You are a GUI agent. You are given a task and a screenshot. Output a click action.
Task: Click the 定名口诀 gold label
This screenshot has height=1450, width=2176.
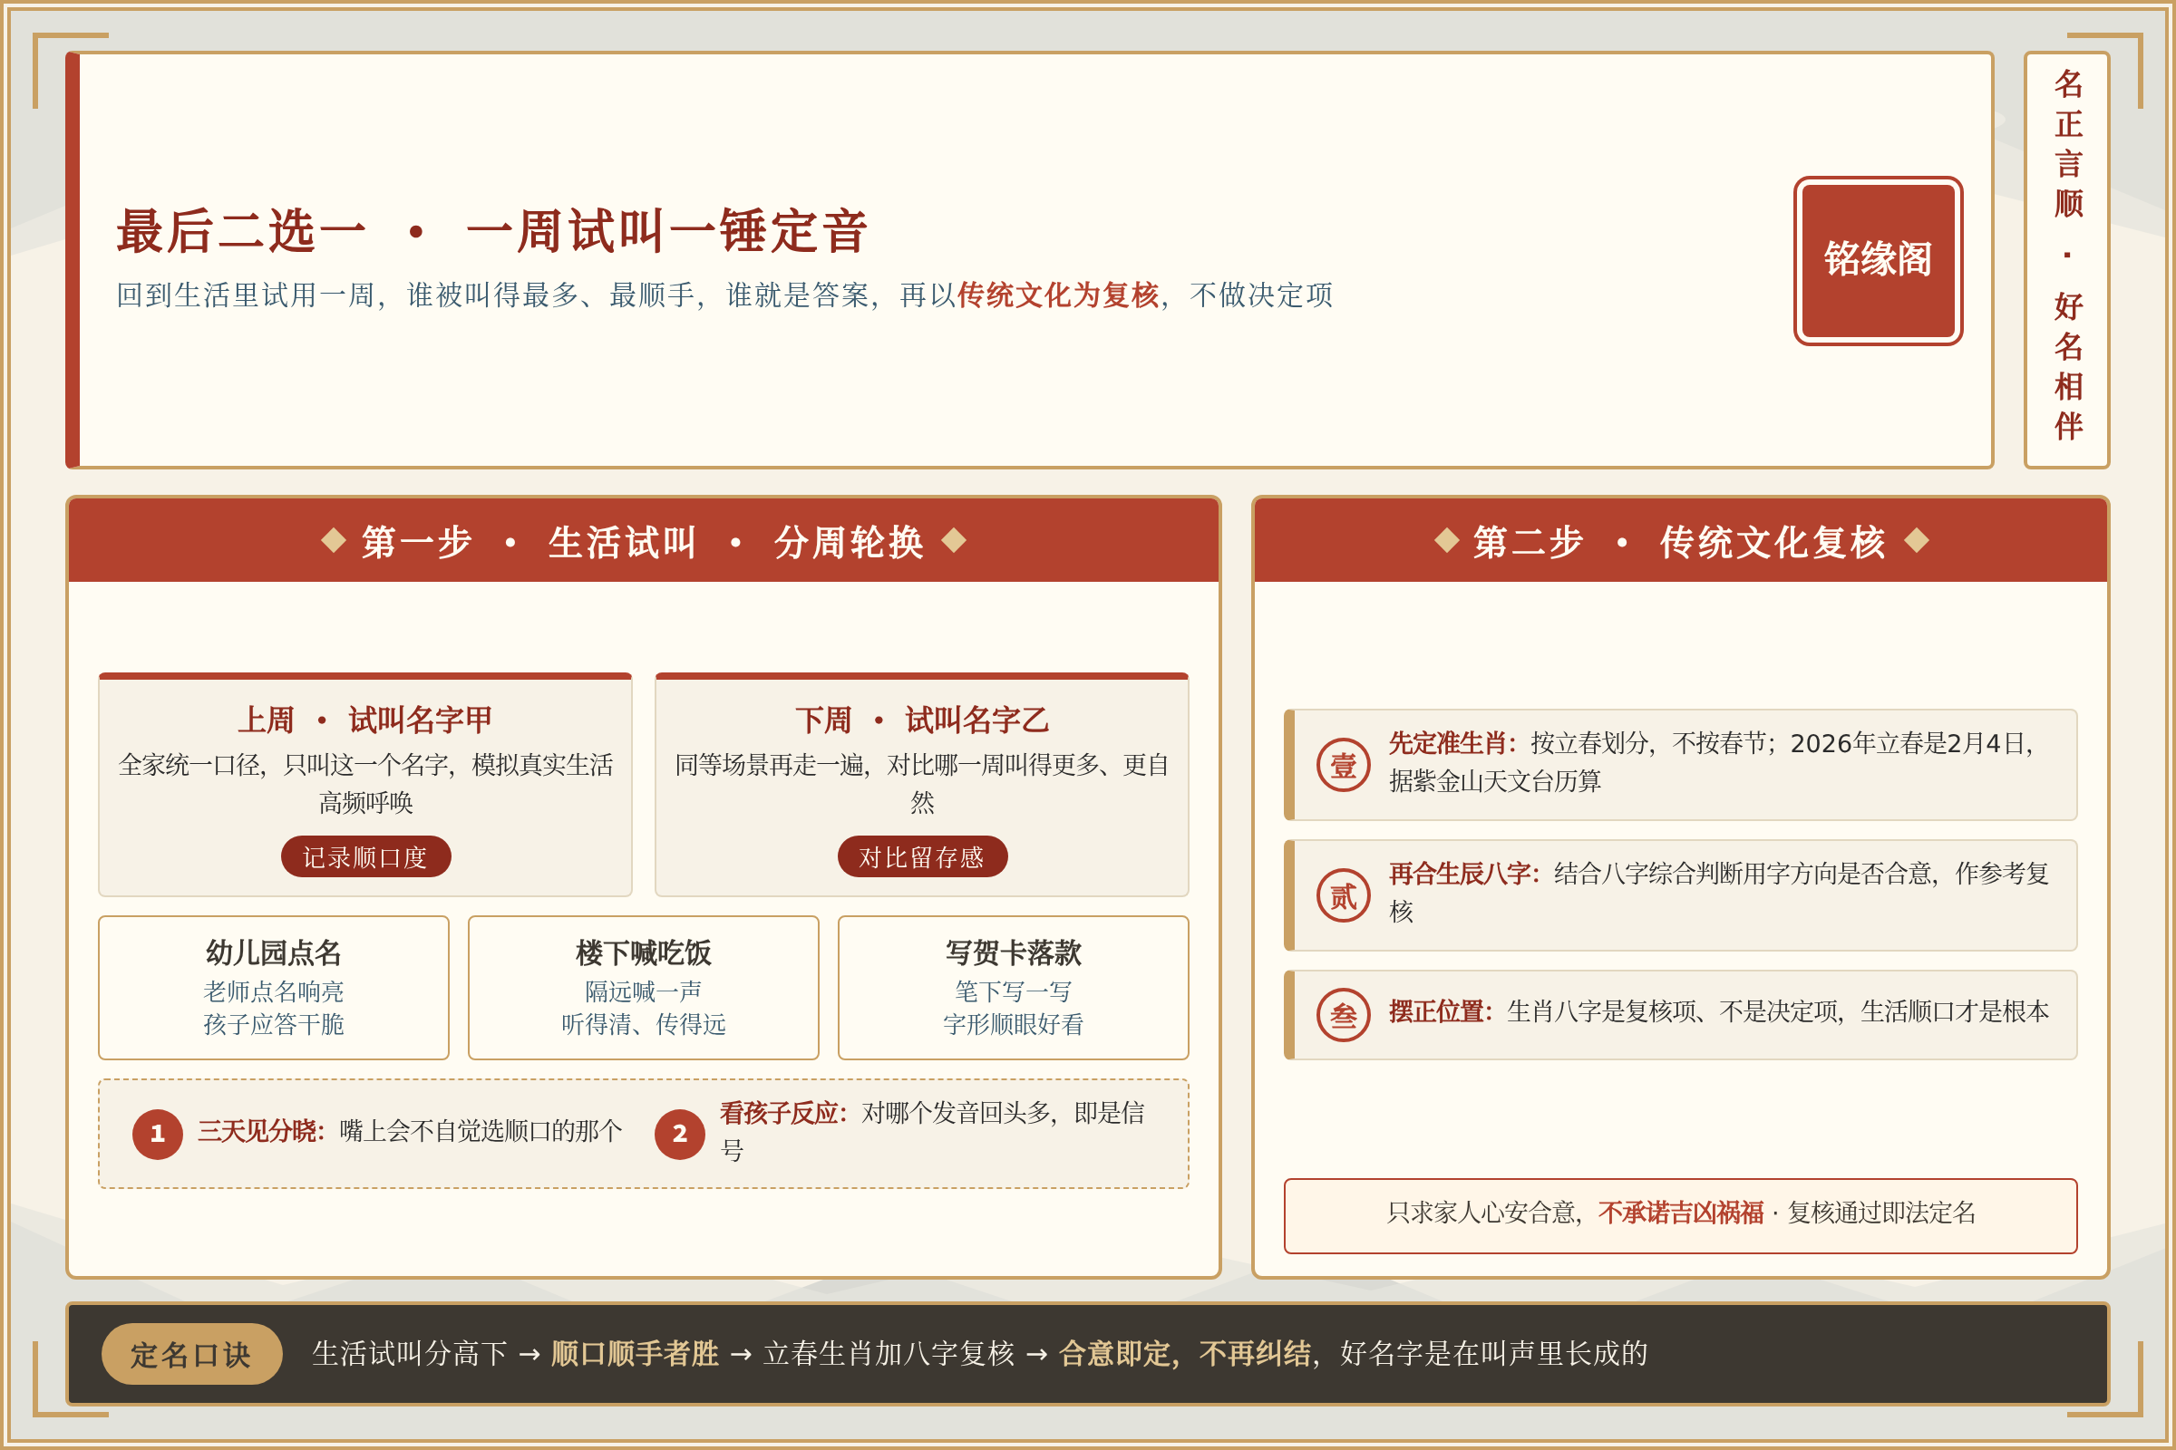[x=191, y=1354]
